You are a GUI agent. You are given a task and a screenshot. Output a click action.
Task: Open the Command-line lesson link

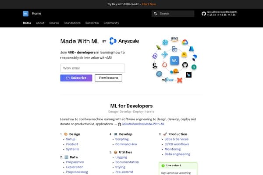tap(126, 144)
